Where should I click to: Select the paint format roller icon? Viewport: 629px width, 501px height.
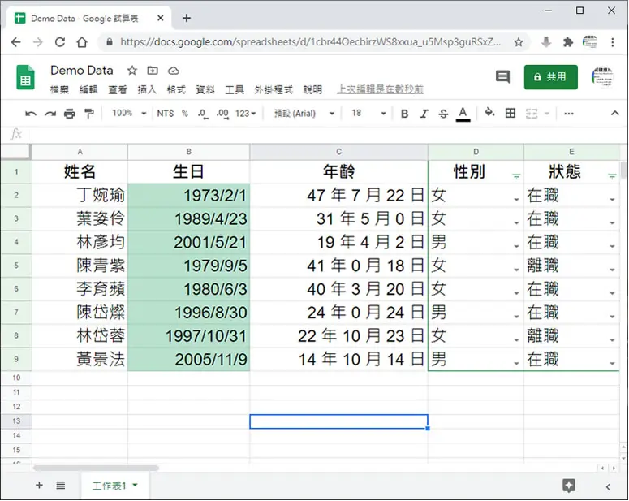[89, 114]
